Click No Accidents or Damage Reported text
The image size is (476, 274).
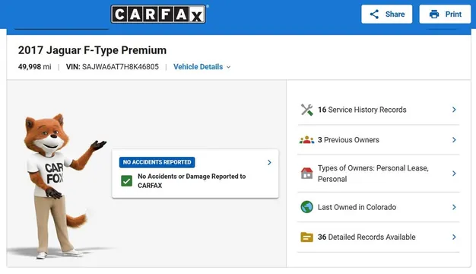(x=192, y=180)
